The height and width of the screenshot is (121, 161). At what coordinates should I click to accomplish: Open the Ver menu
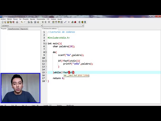pos(20,19)
